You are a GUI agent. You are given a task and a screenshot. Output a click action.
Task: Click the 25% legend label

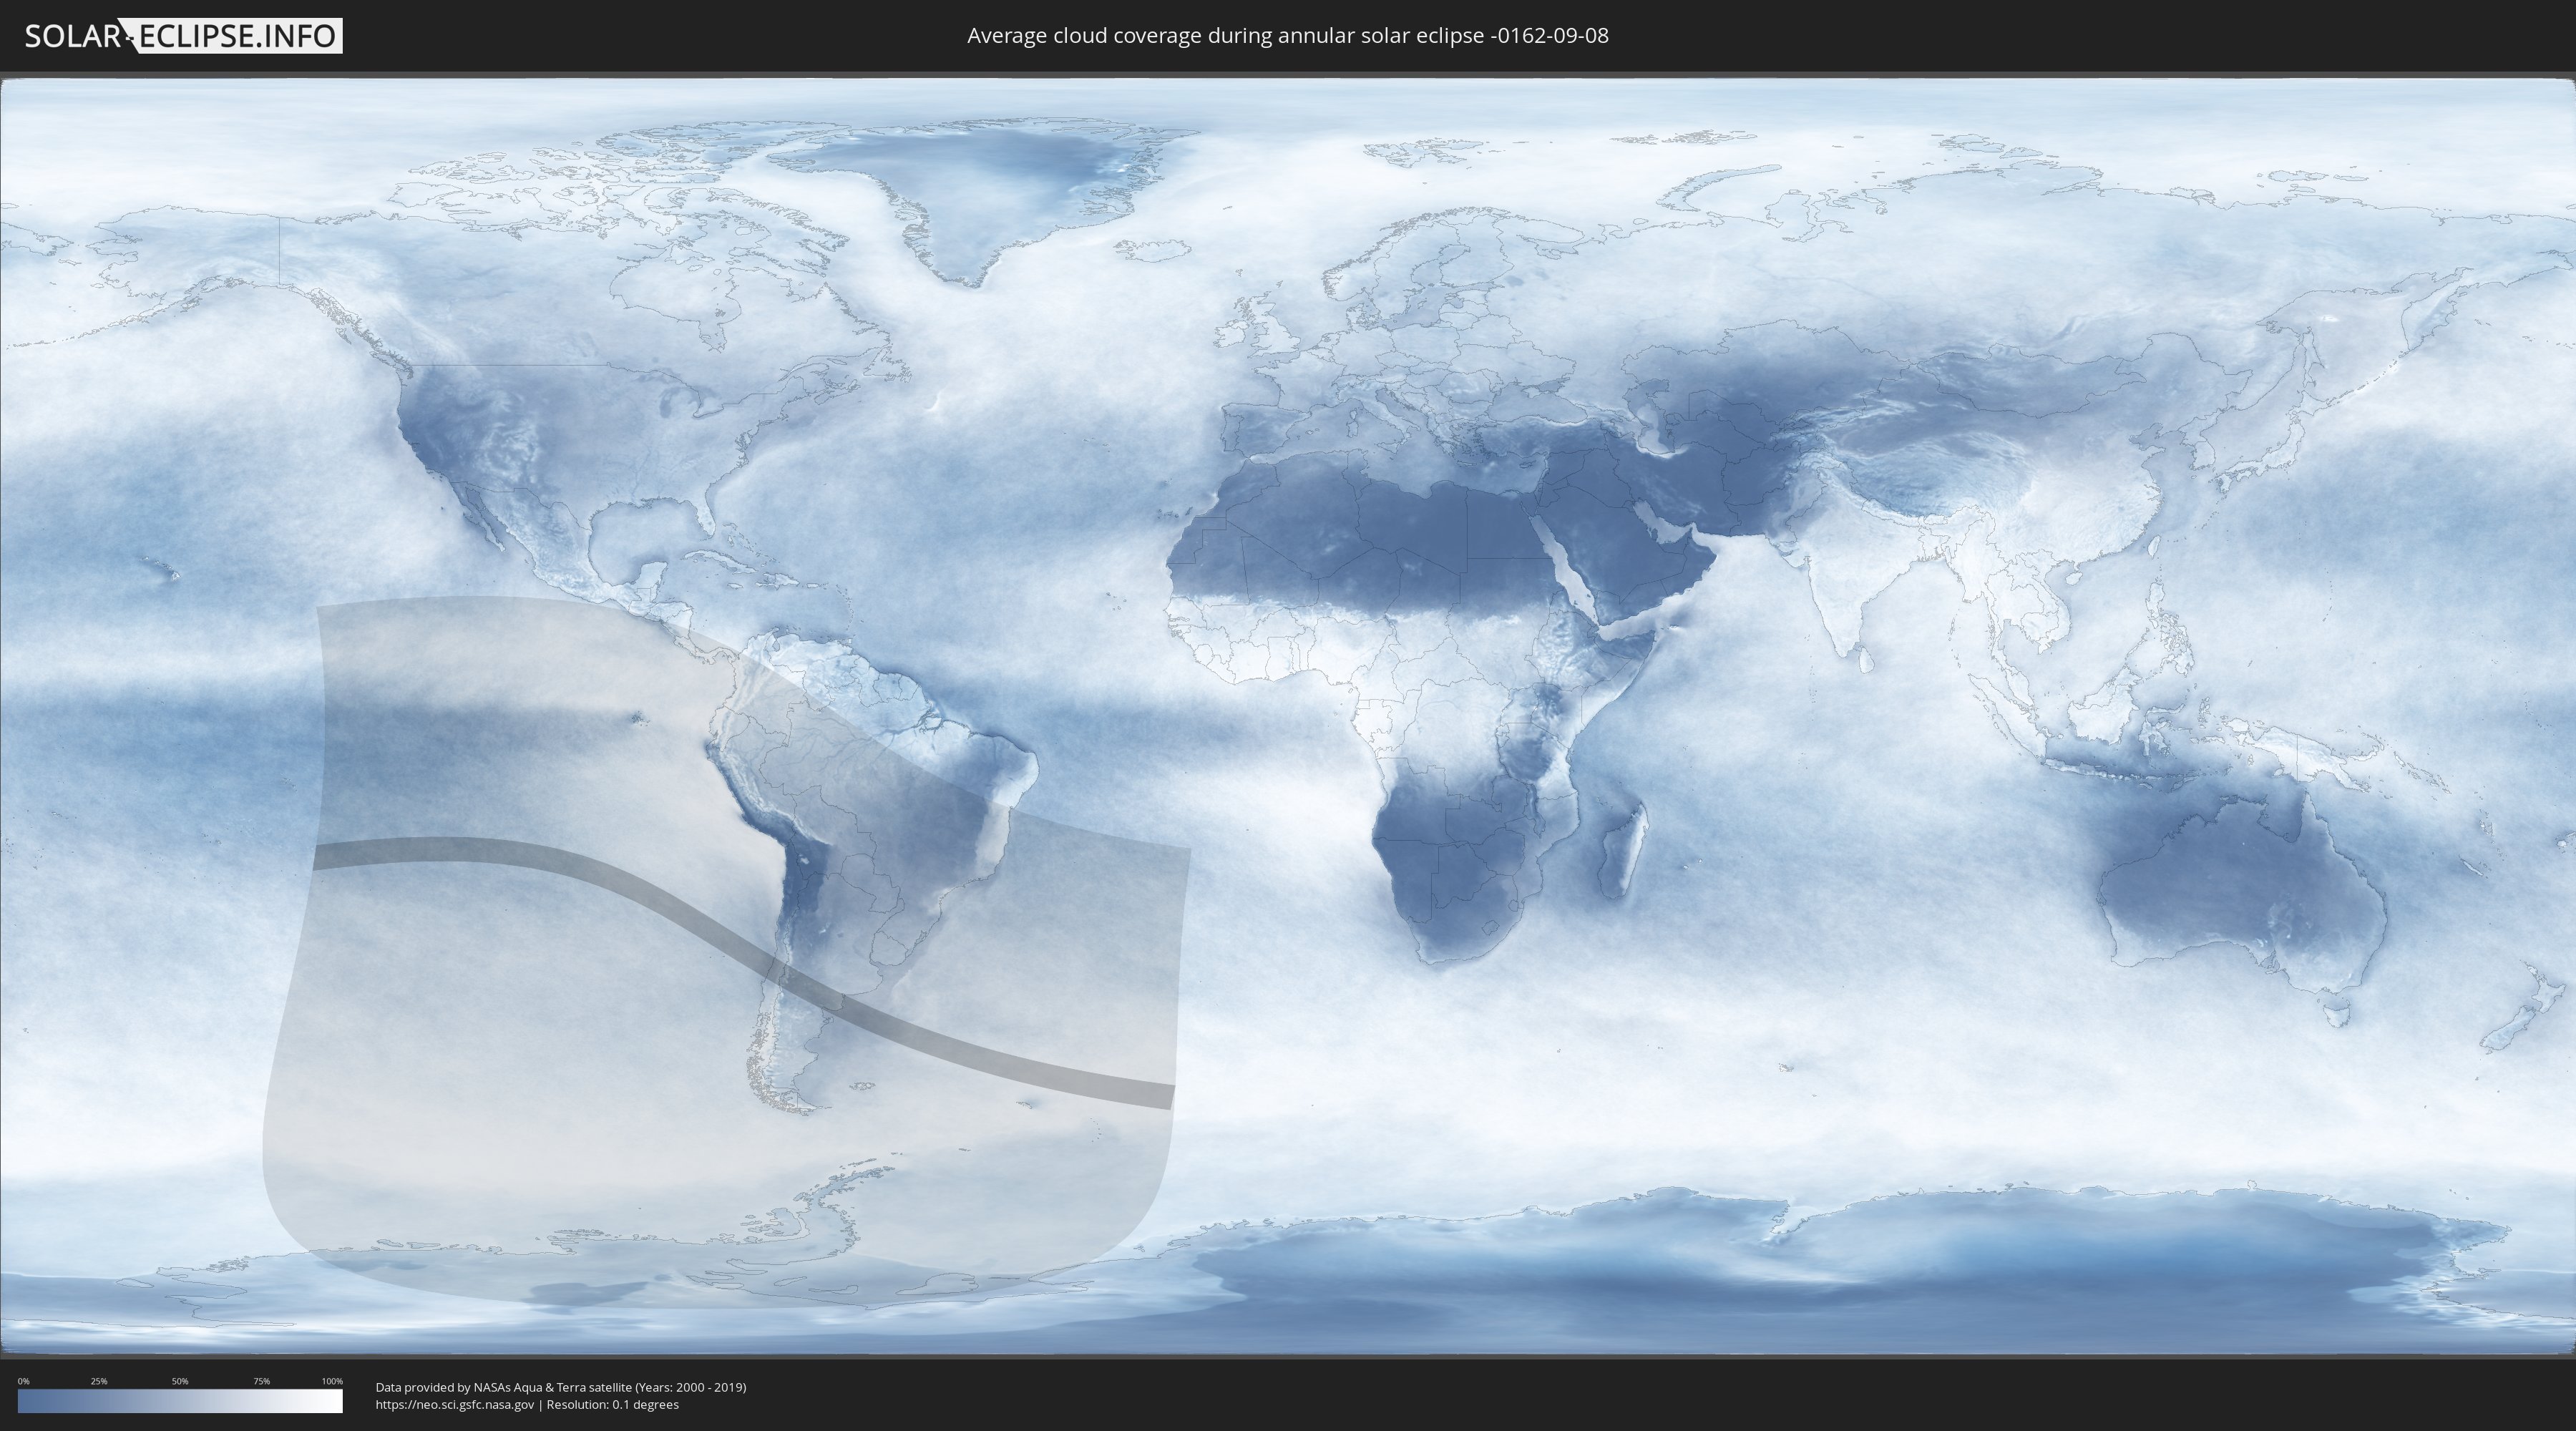[99, 1381]
